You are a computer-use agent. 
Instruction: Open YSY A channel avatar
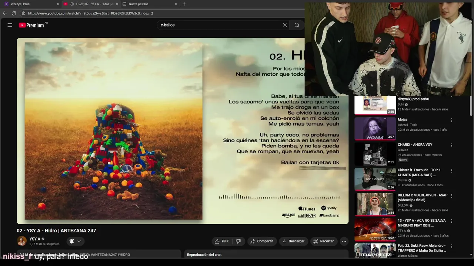point(22,241)
